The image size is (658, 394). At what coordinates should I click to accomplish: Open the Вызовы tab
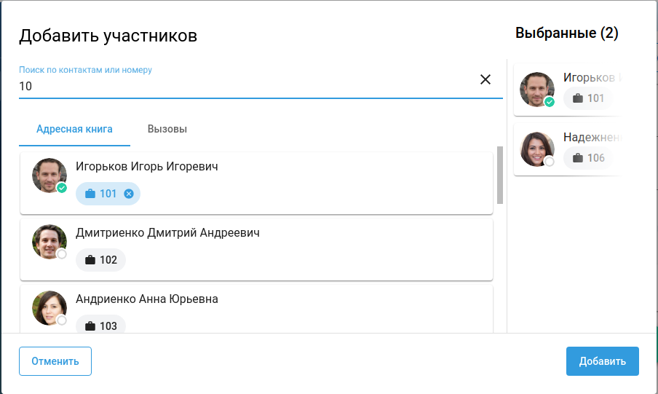coord(167,129)
